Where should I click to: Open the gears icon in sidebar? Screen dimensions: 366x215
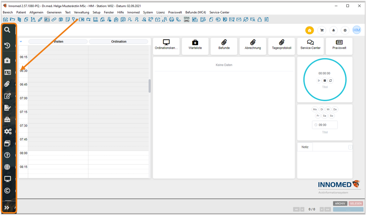tap(8, 131)
